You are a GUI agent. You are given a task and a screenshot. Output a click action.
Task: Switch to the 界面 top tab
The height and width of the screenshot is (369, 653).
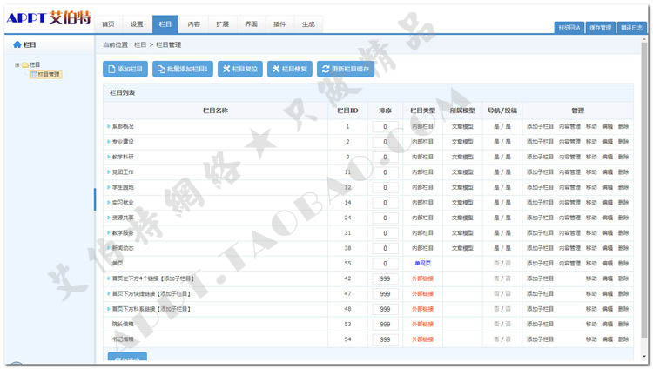pos(251,24)
